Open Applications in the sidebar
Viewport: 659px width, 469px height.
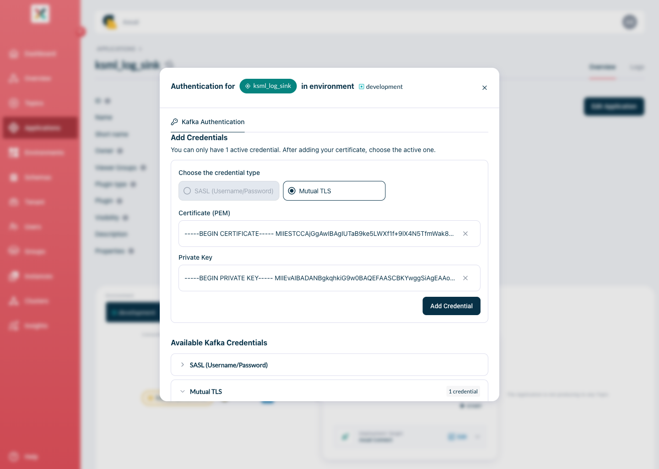tap(40, 128)
